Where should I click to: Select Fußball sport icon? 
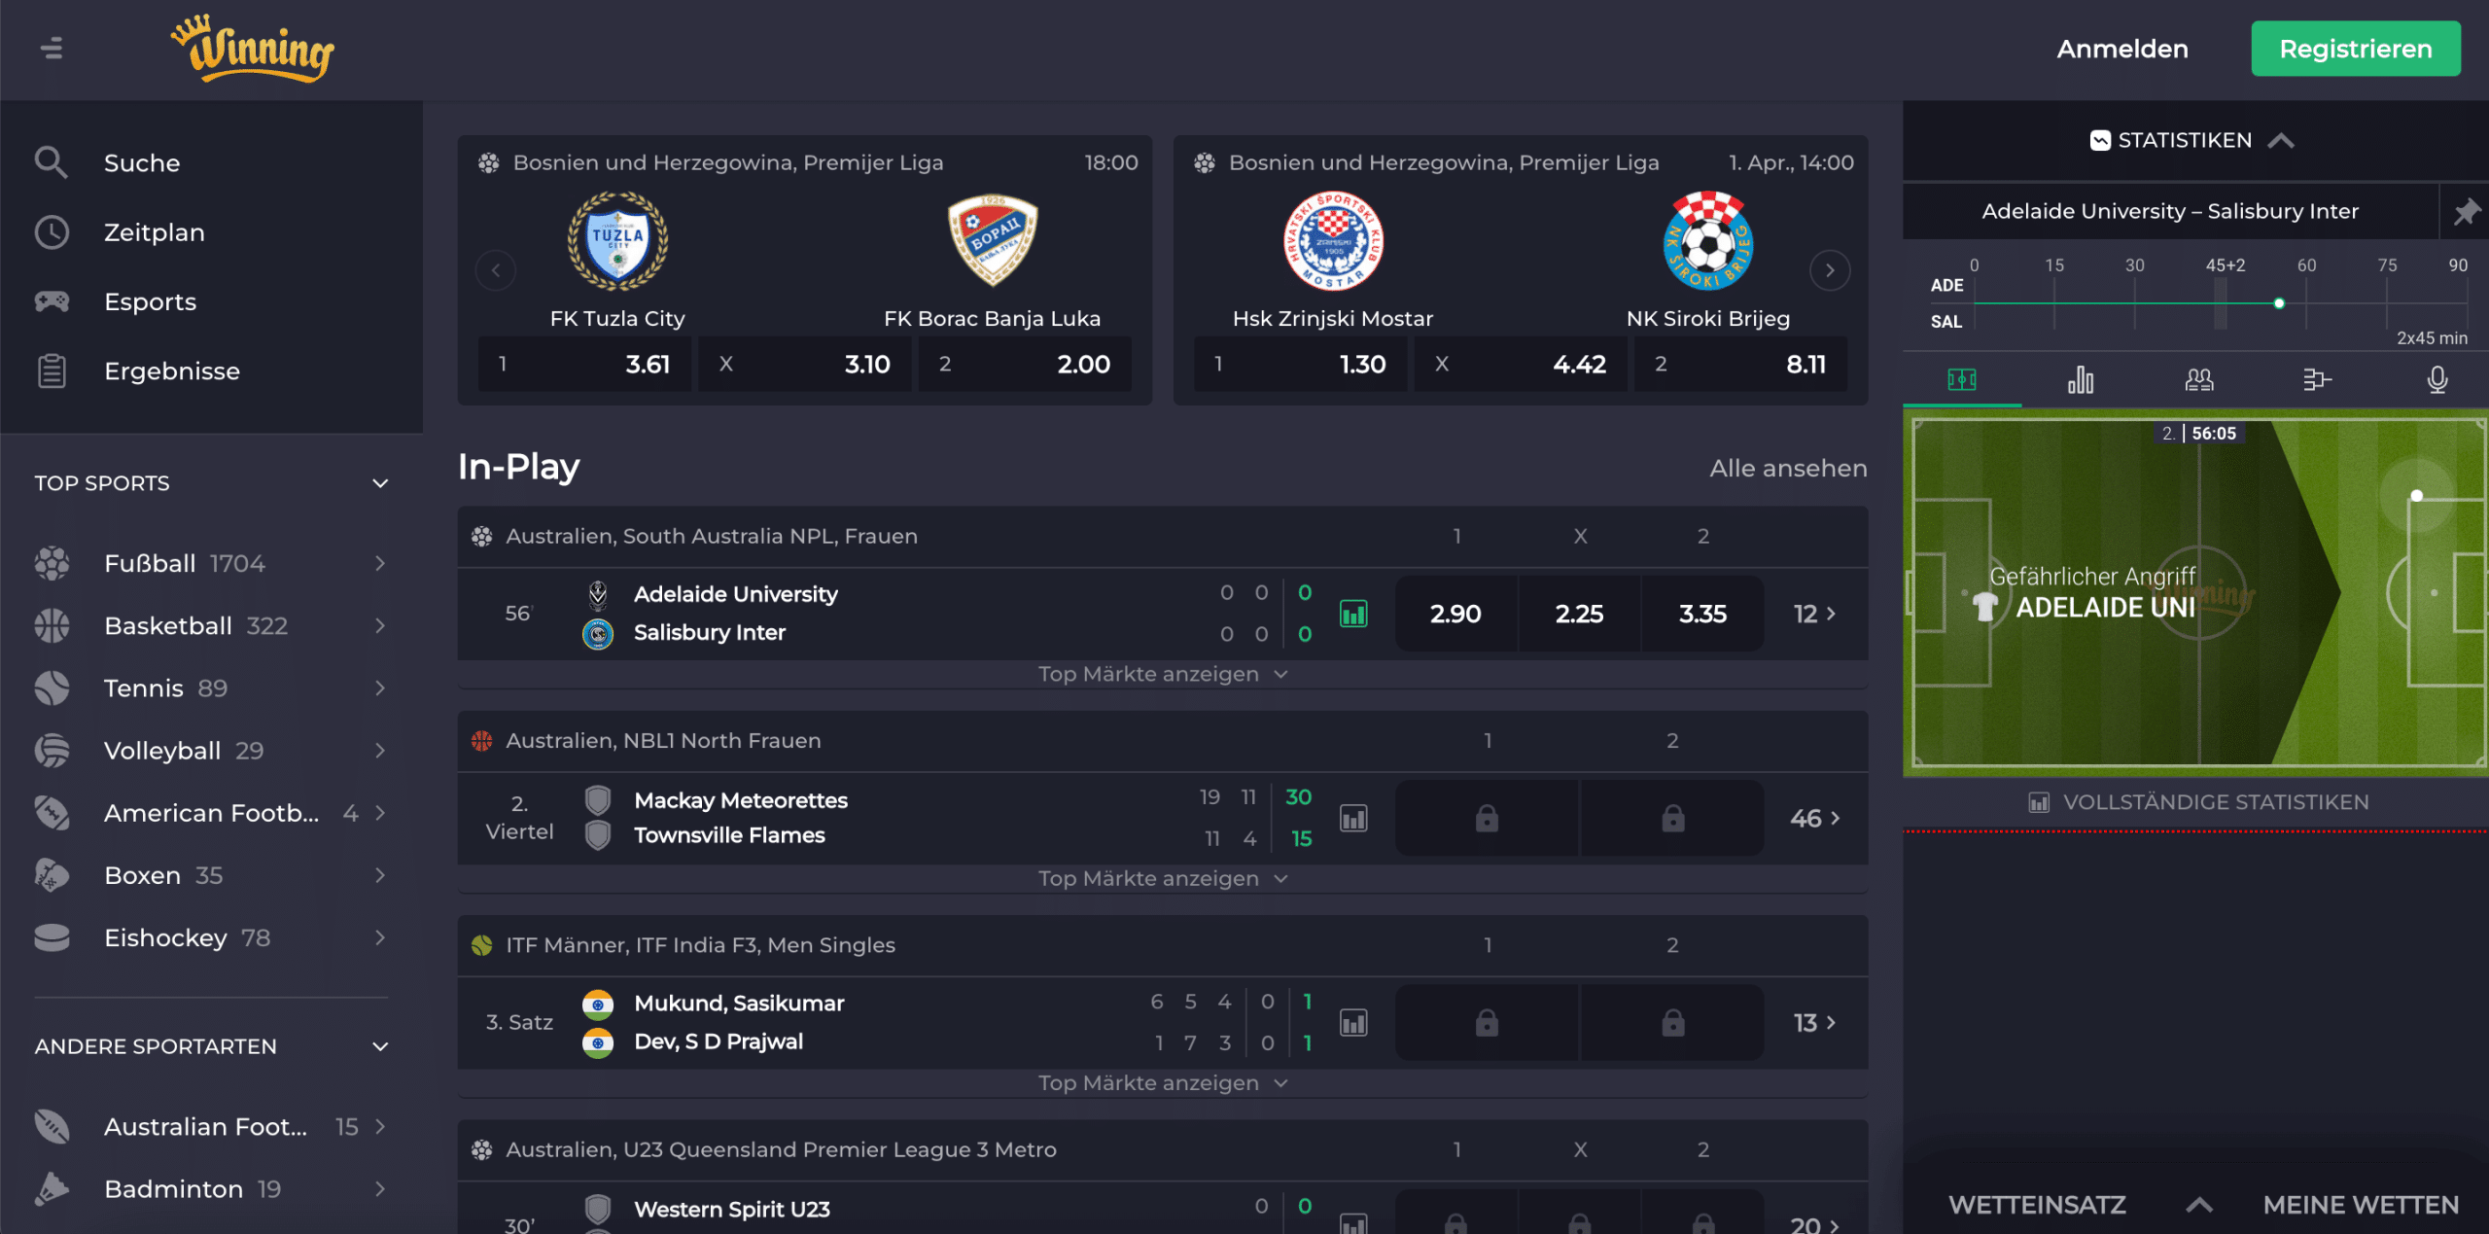pos(52,563)
